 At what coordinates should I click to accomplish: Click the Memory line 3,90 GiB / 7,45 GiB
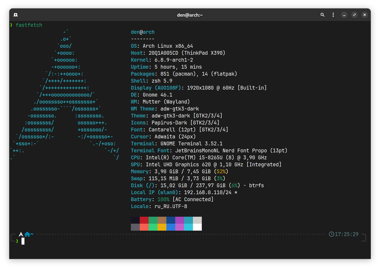(x=180, y=171)
